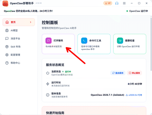
Task: Click the 8小时 45分钟 uptime value
Action: [135, 84]
